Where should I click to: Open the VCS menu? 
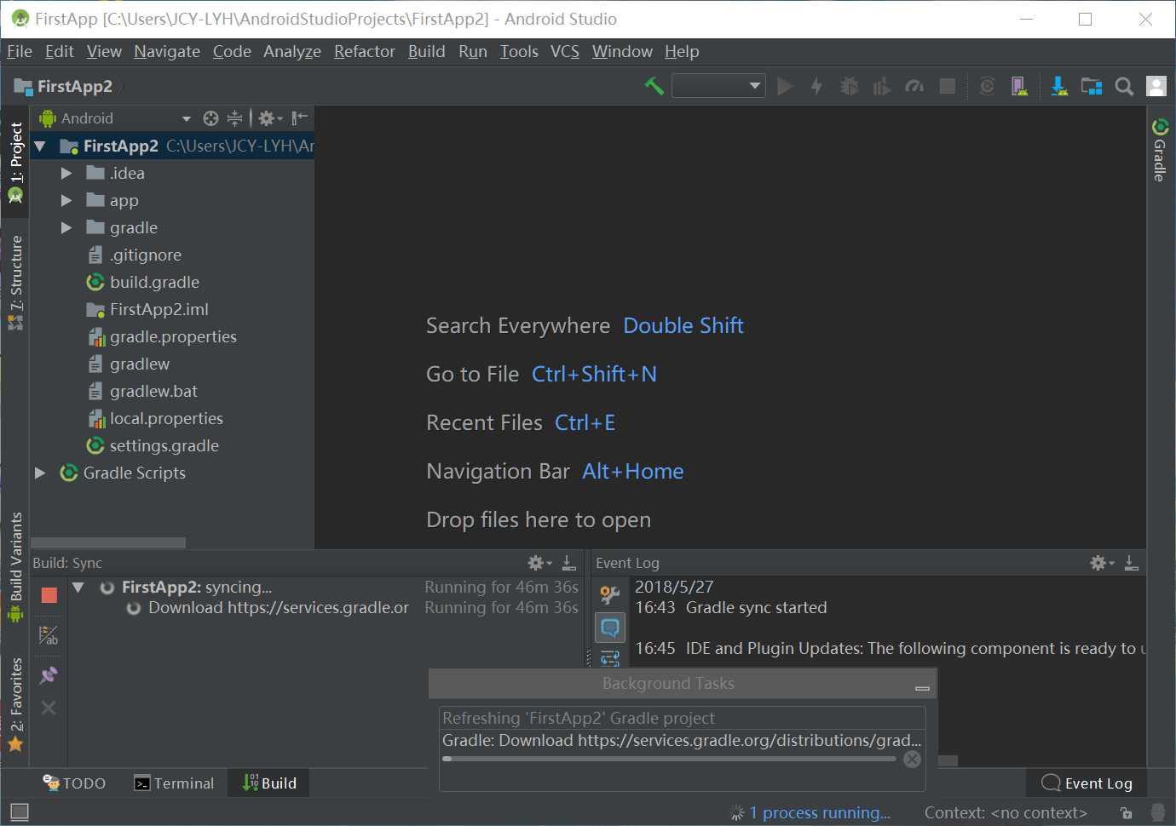pyautogui.click(x=565, y=51)
